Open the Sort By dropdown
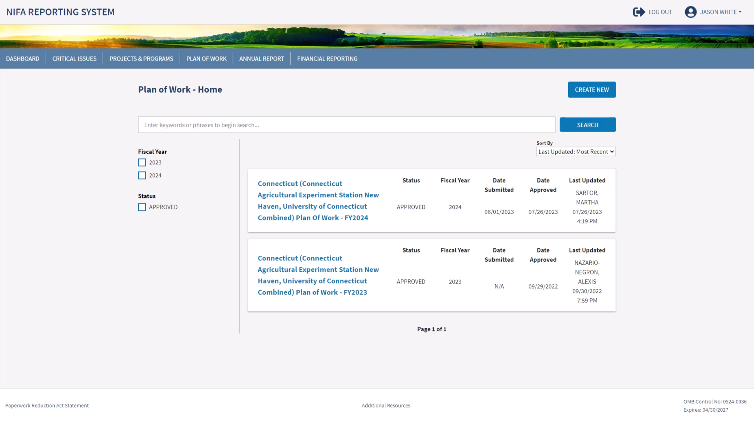The width and height of the screenshot is (754, 422). (576, 152)
